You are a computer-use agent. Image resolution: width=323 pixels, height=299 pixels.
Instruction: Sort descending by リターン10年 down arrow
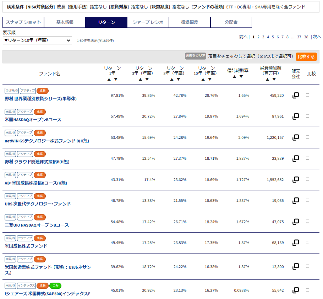point(210,79)
